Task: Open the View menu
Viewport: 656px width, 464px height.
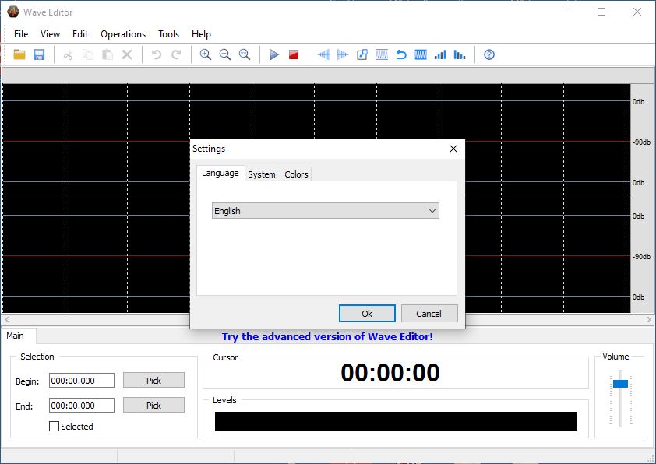Action: coord(50,34)
